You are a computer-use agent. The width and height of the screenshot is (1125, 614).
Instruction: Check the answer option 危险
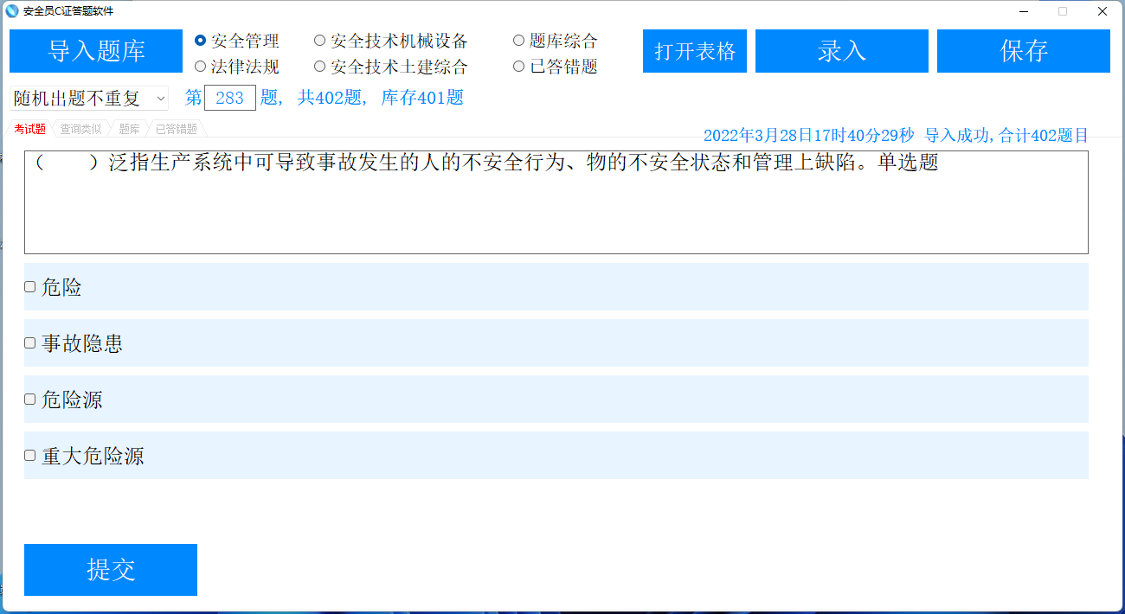click(29, 285)
